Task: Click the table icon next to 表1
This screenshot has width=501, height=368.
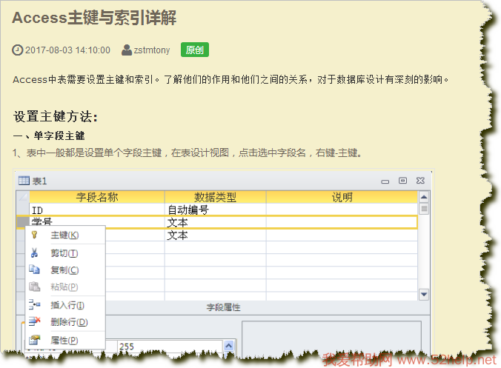Action: [24, 181]
